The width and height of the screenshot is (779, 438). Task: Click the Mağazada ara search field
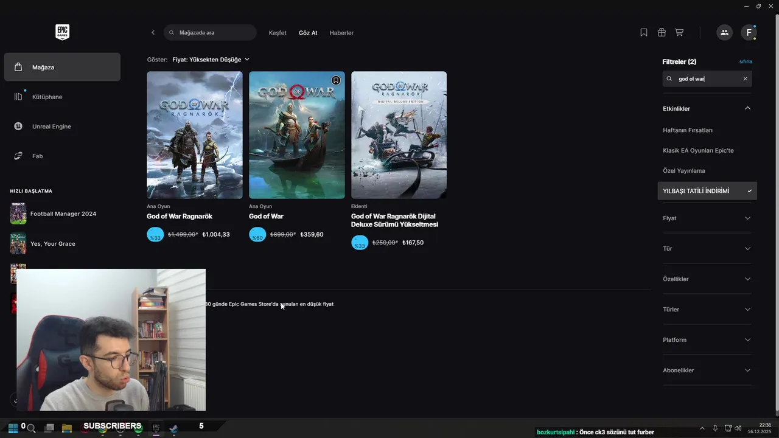point(210,32)
